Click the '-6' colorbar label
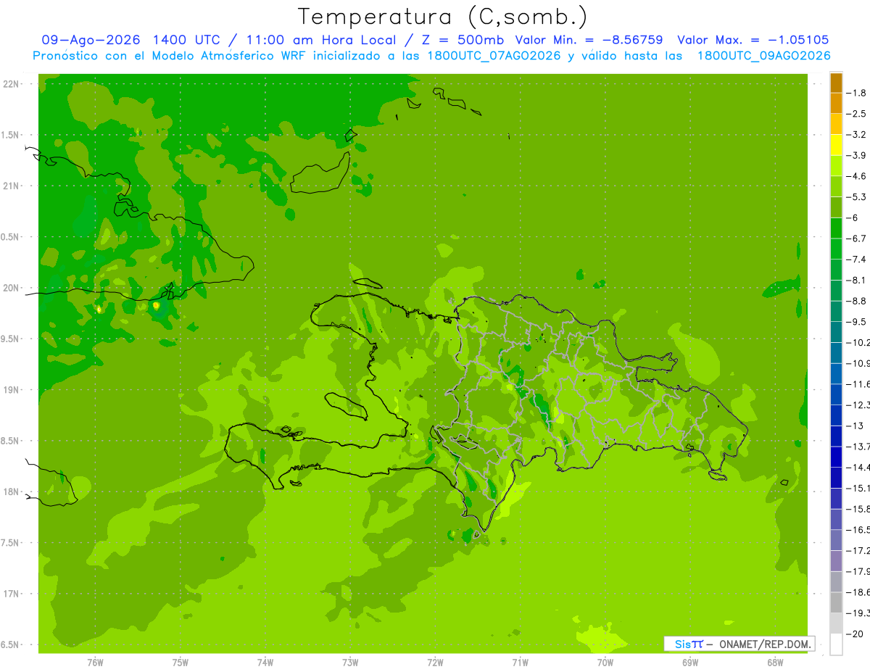 pos(854,217)
